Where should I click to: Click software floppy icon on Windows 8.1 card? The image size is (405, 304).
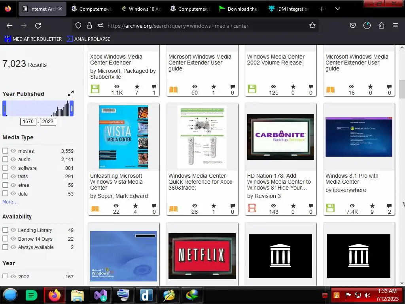(x=330, y=208)
